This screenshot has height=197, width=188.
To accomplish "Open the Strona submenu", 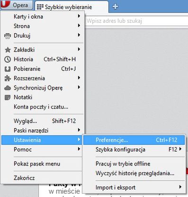I will click(43, 26).
